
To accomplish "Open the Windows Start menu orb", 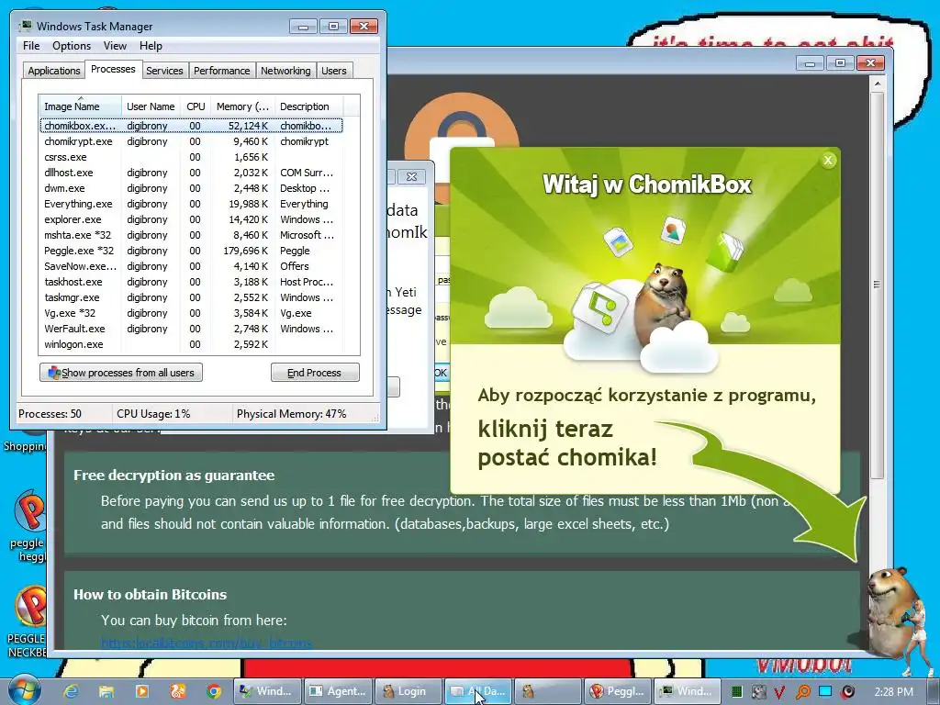I will (24, 690).
